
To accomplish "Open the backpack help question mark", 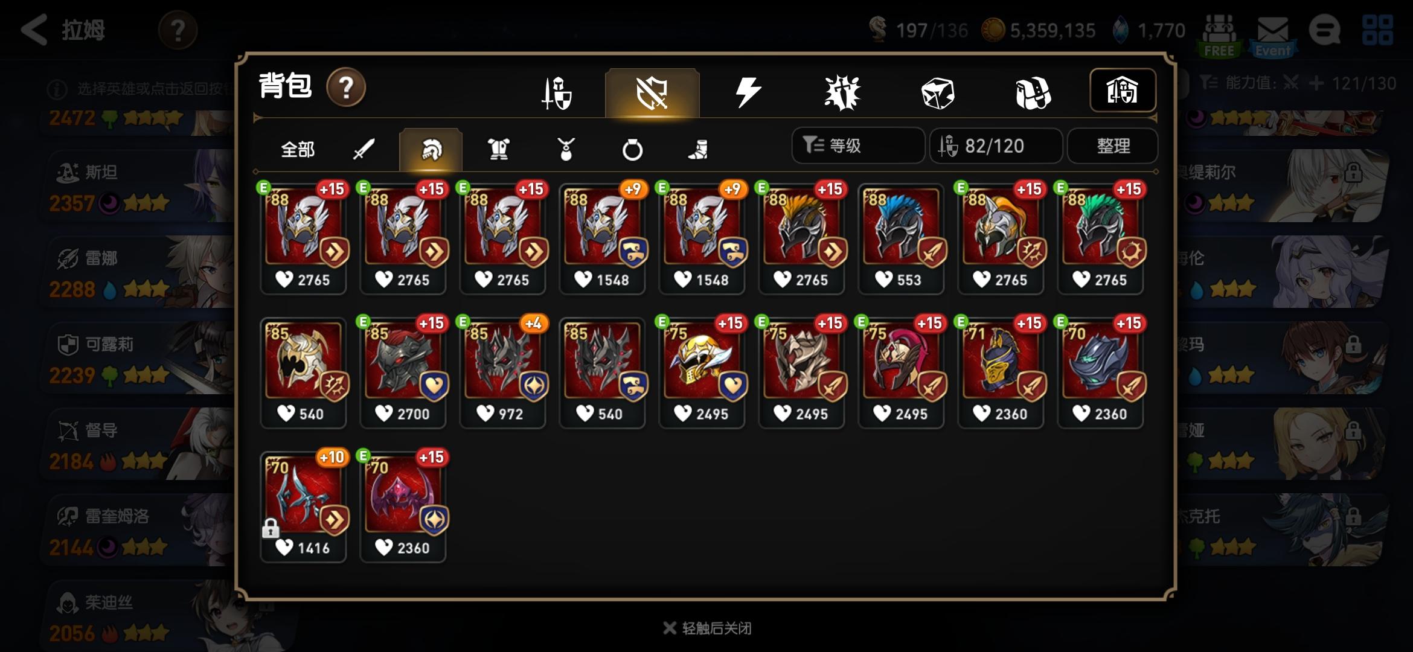I will [x=346, y=88].
